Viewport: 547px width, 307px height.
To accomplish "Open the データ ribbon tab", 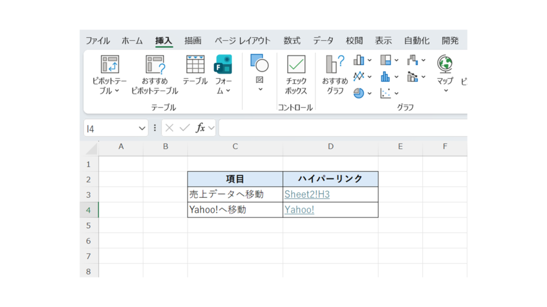I will click(x=323, y=41).
